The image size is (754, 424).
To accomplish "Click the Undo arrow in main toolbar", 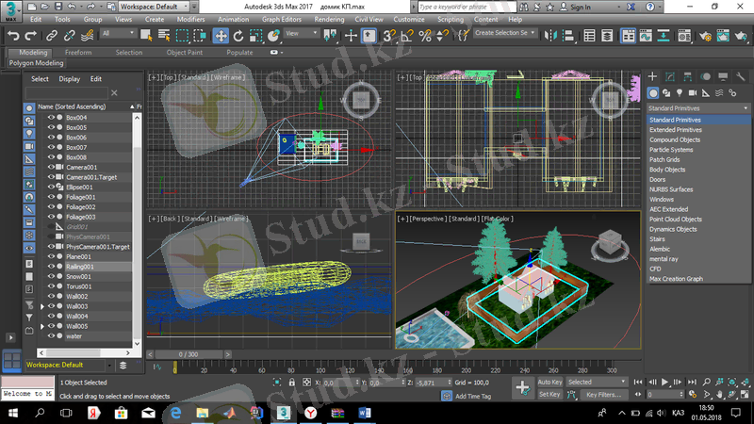I will [12, 35].
